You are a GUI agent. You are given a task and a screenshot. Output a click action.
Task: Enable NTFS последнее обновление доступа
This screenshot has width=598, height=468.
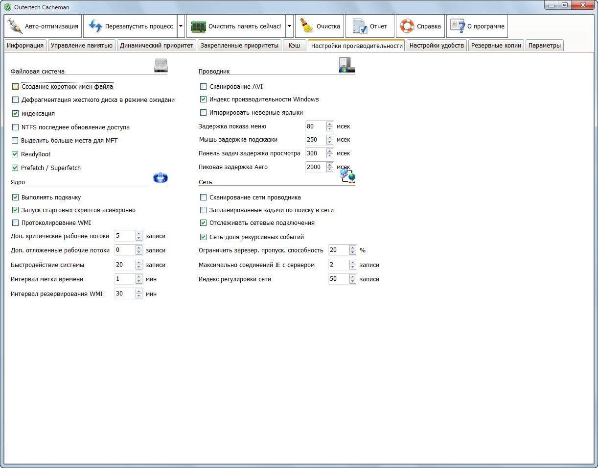[15, 127]
